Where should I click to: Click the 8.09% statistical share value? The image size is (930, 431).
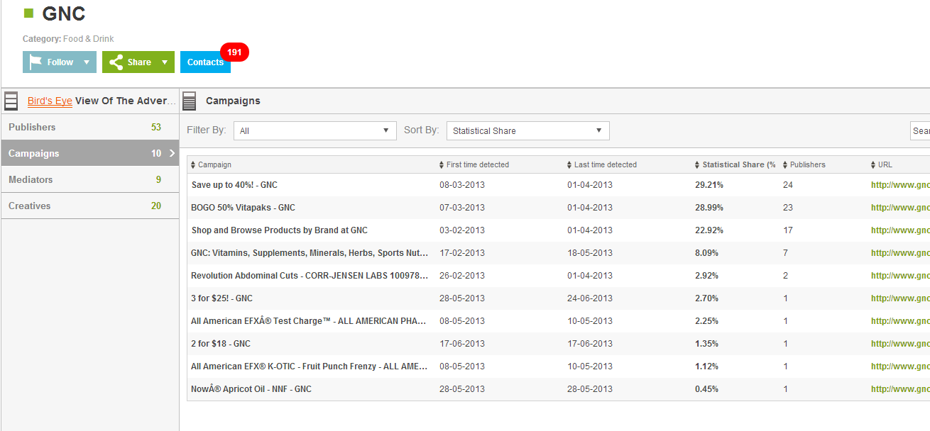(707, 253)
